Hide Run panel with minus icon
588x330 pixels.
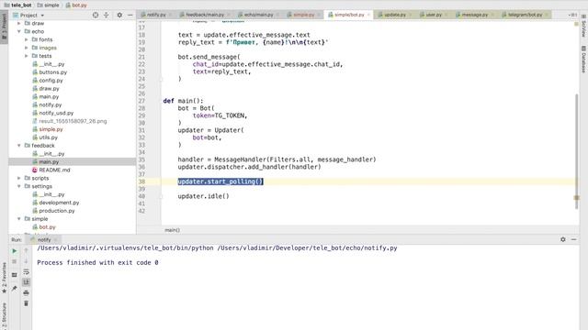point(573,239)
